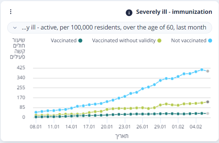
Task: Open the 'active, per 100,000 residents' combo box
Action: pos(109,28)
